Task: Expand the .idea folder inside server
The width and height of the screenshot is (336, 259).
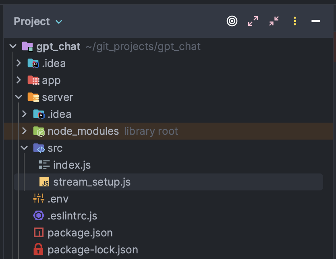Action: point(24,114)
